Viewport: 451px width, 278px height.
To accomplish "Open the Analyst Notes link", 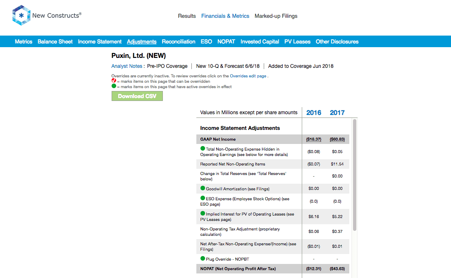I will 126,66.
